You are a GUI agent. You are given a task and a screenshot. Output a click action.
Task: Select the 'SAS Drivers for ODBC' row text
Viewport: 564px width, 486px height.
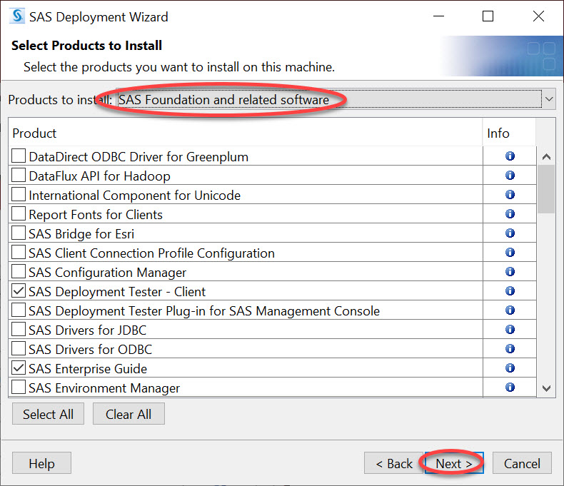pos(90,350)
